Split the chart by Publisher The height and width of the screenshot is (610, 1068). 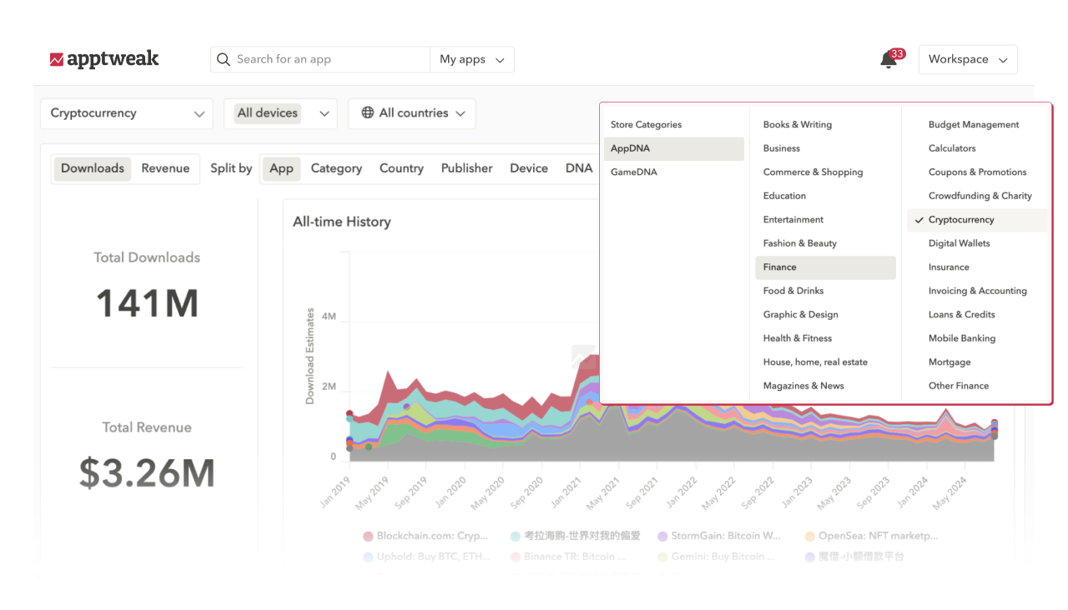pyautogui.click(x=467, y=168)
